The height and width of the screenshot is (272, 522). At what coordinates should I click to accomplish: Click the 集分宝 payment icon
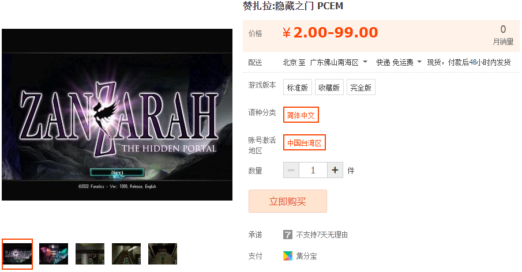pos(288,256)
